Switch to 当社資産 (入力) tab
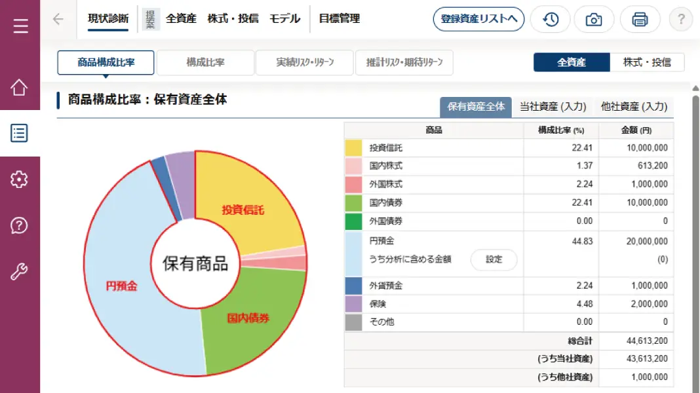Viewport: 700px width, 393px height. pos(553,107)
